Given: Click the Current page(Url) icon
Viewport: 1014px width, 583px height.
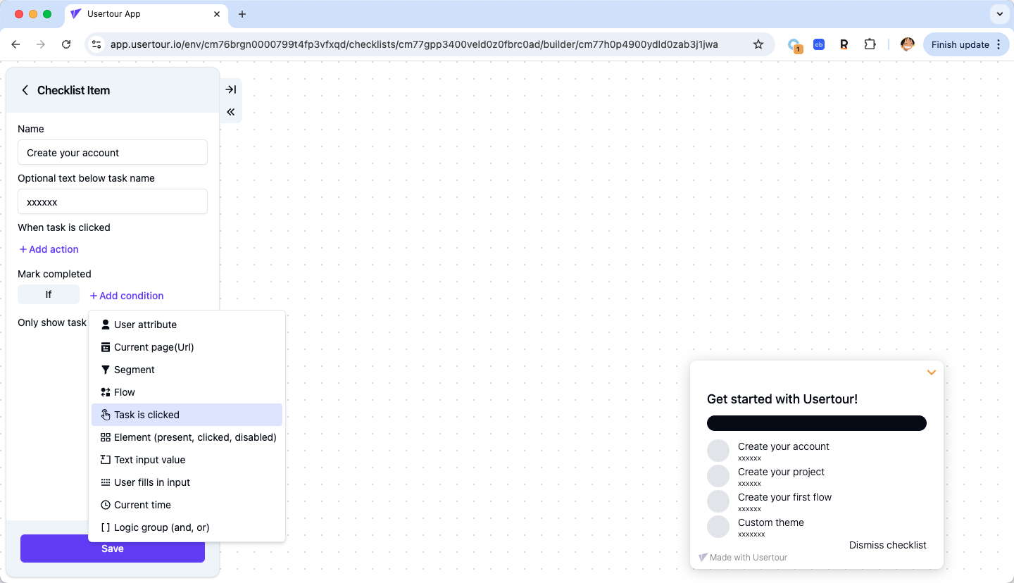Looking at the screenshot, I should click(106, 347).
